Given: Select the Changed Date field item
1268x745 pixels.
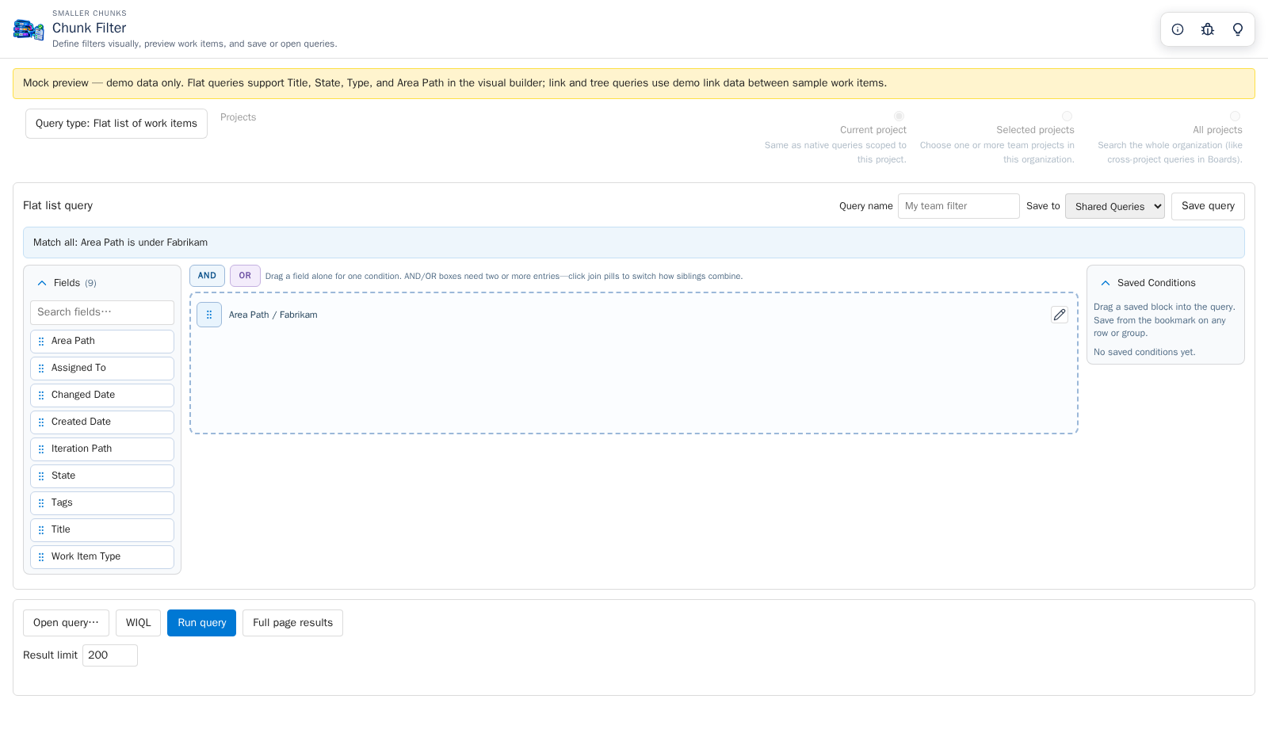Looking at the screenshot, I should [x=102, y=395].
